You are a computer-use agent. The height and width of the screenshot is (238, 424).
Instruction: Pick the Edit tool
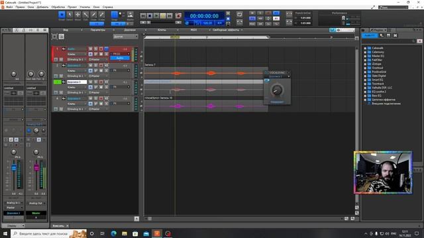coord(85,15)
